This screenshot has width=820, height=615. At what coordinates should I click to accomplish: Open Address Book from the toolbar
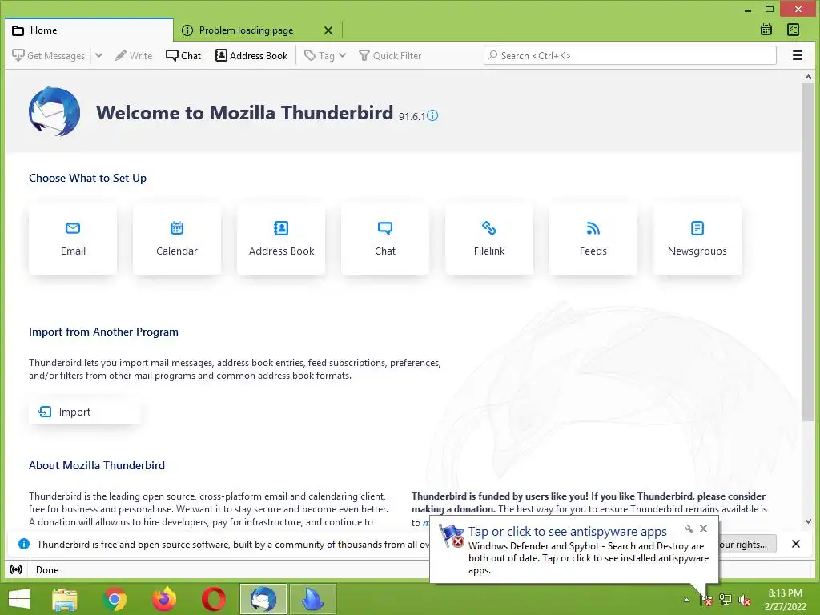tap(251, 55)
